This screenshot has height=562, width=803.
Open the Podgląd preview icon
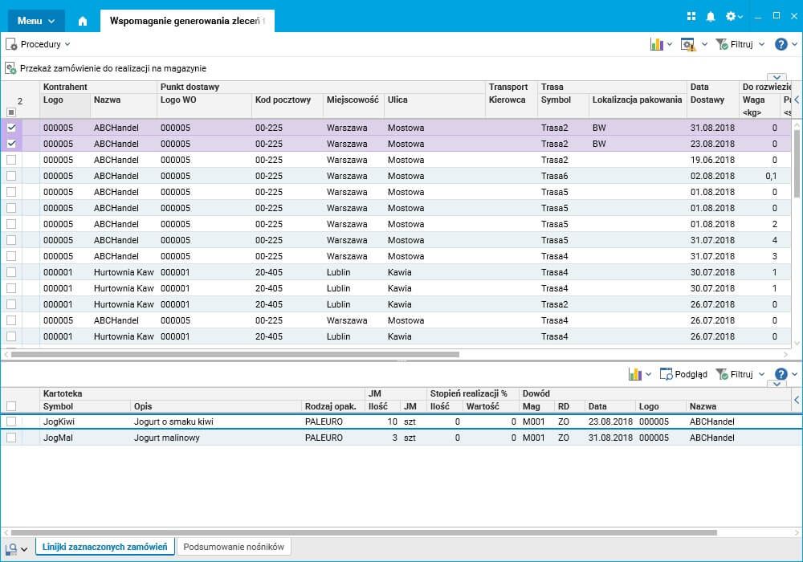pos(666,374)
